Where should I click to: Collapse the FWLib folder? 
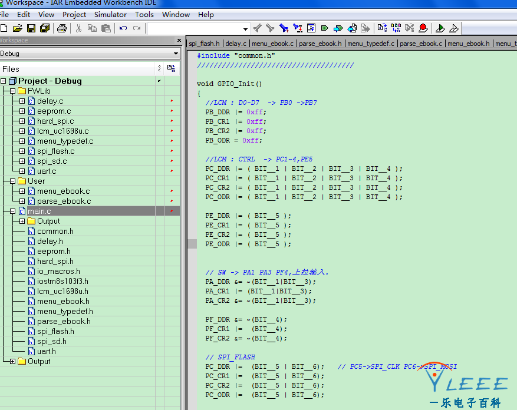tap(12, 91)
